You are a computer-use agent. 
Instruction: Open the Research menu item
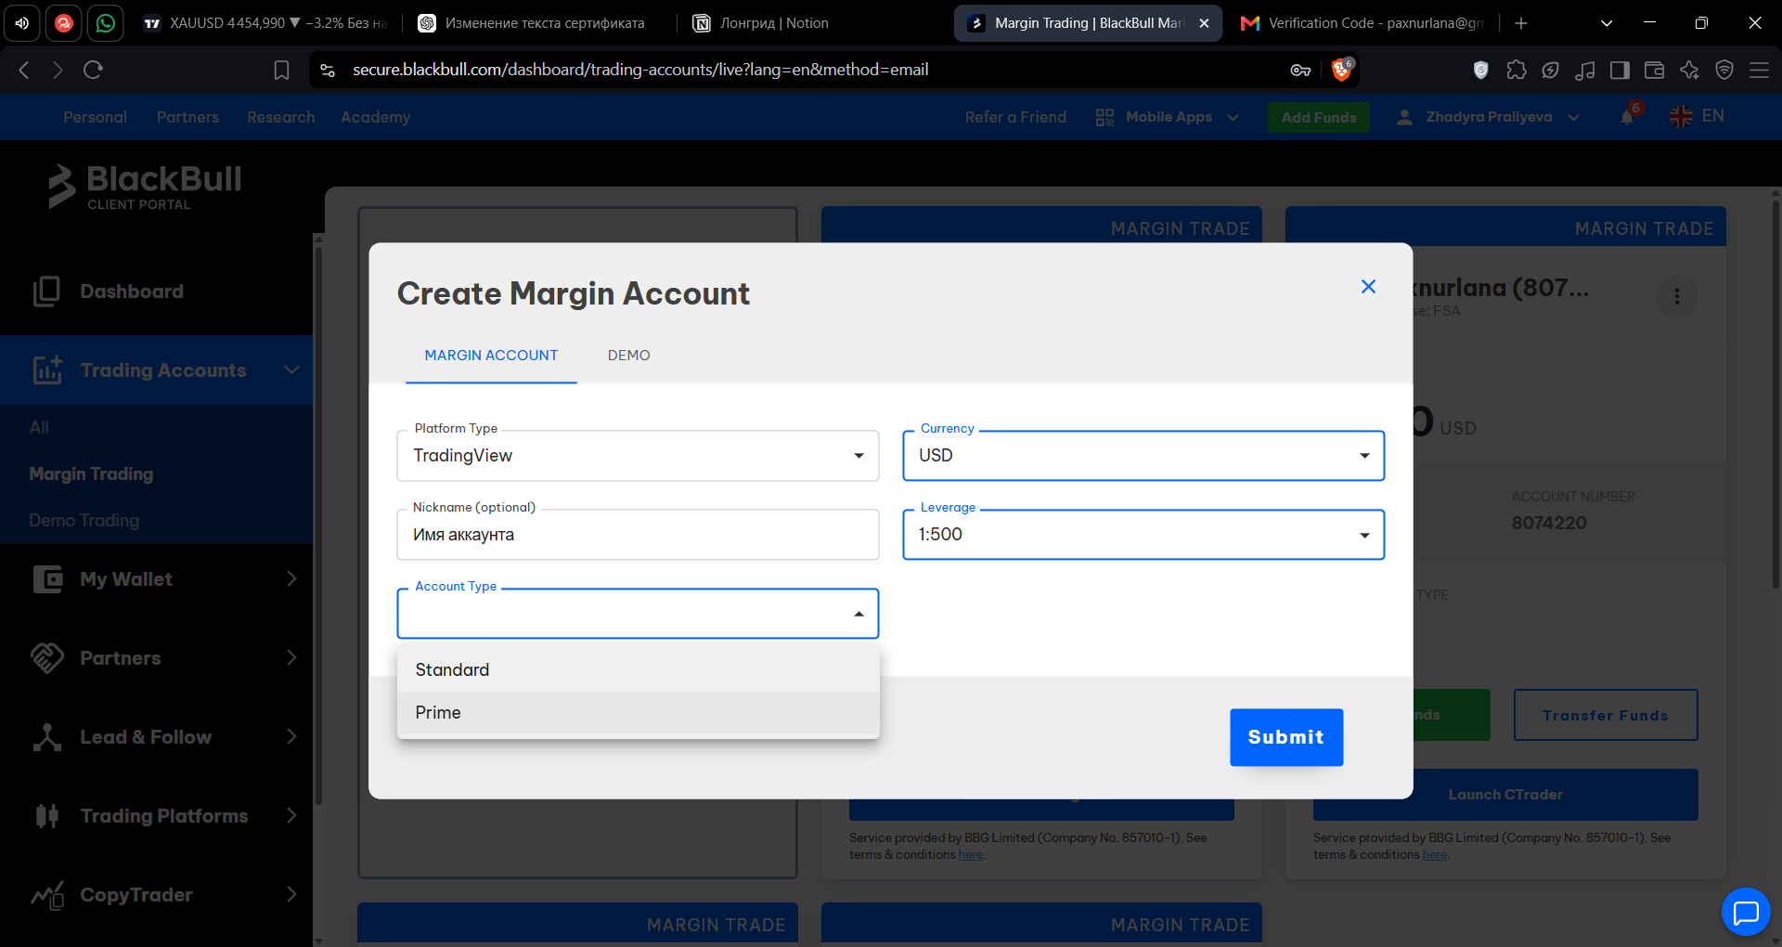pos(281,117)
